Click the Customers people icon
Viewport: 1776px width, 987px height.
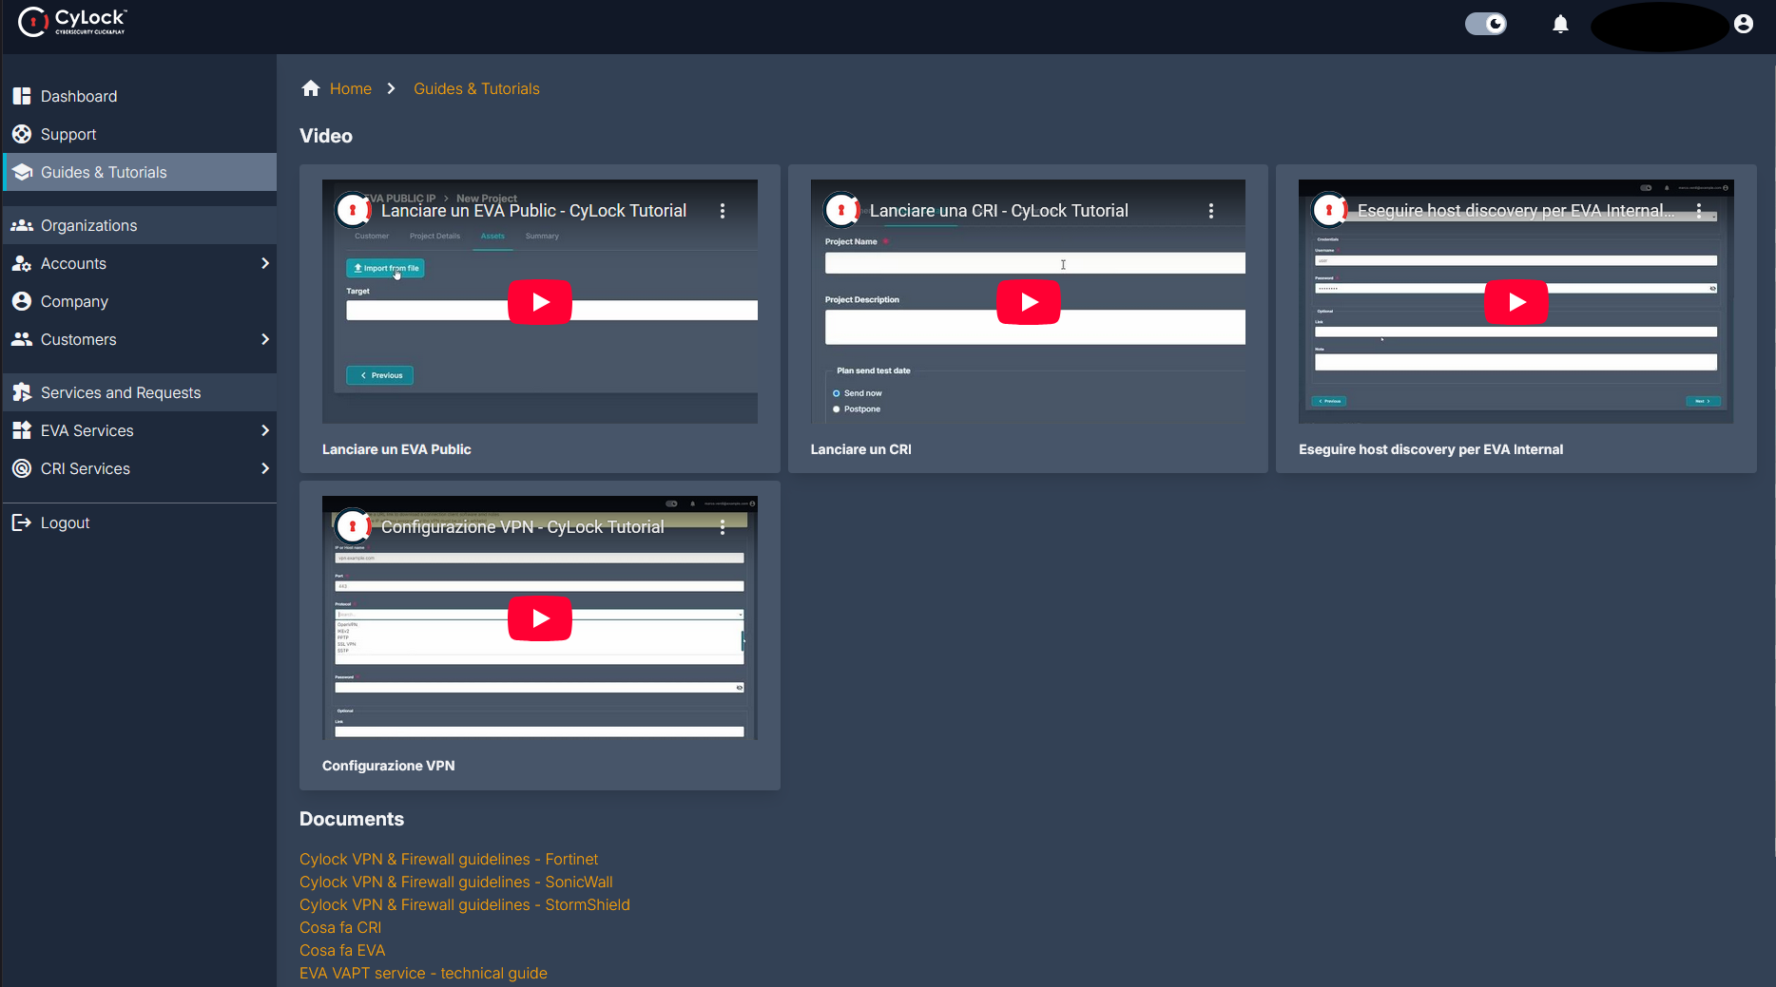[22, 339]
